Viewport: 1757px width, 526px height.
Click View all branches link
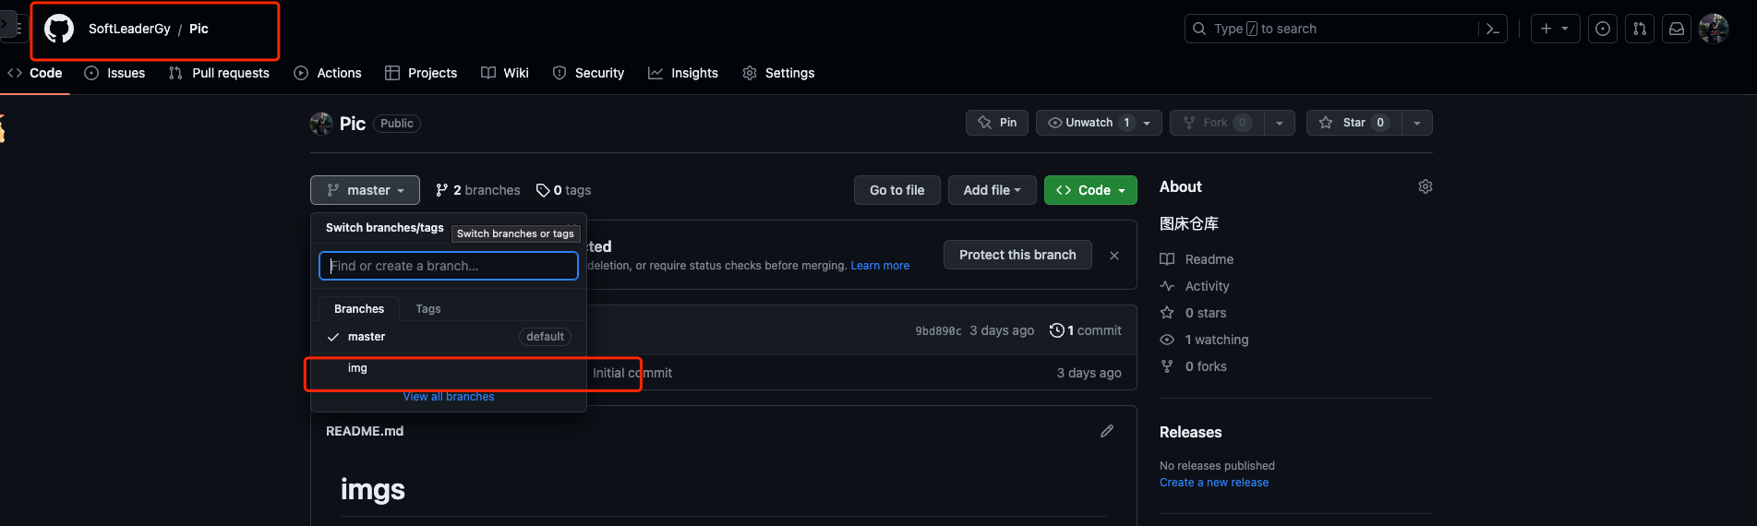(x=449, y=397)
